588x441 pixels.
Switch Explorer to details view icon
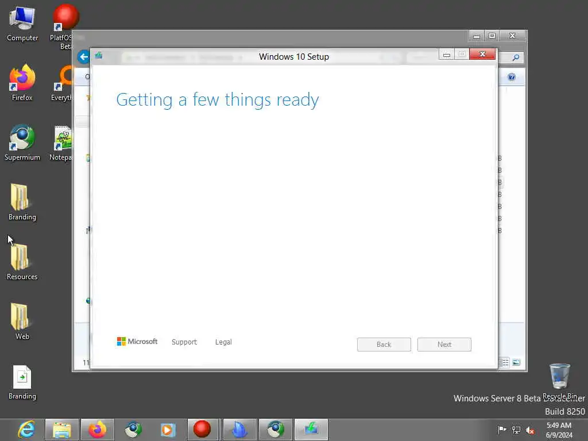point(505,362)
